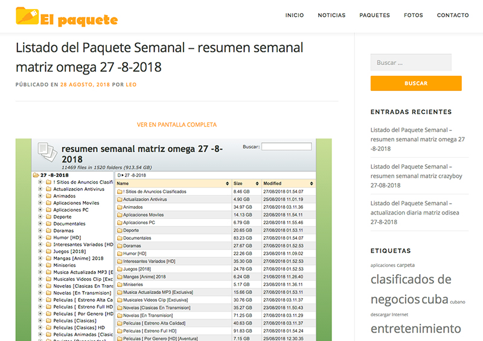Open the NOTICIAS menu item

coord(331,16)
